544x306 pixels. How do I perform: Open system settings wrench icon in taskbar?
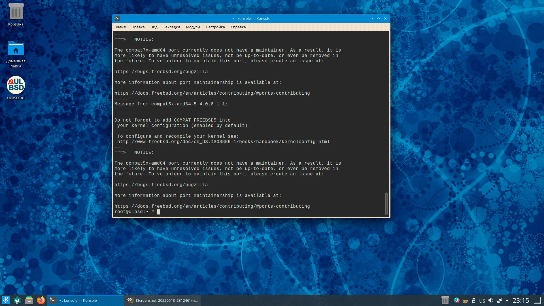(x=17, y=300)
